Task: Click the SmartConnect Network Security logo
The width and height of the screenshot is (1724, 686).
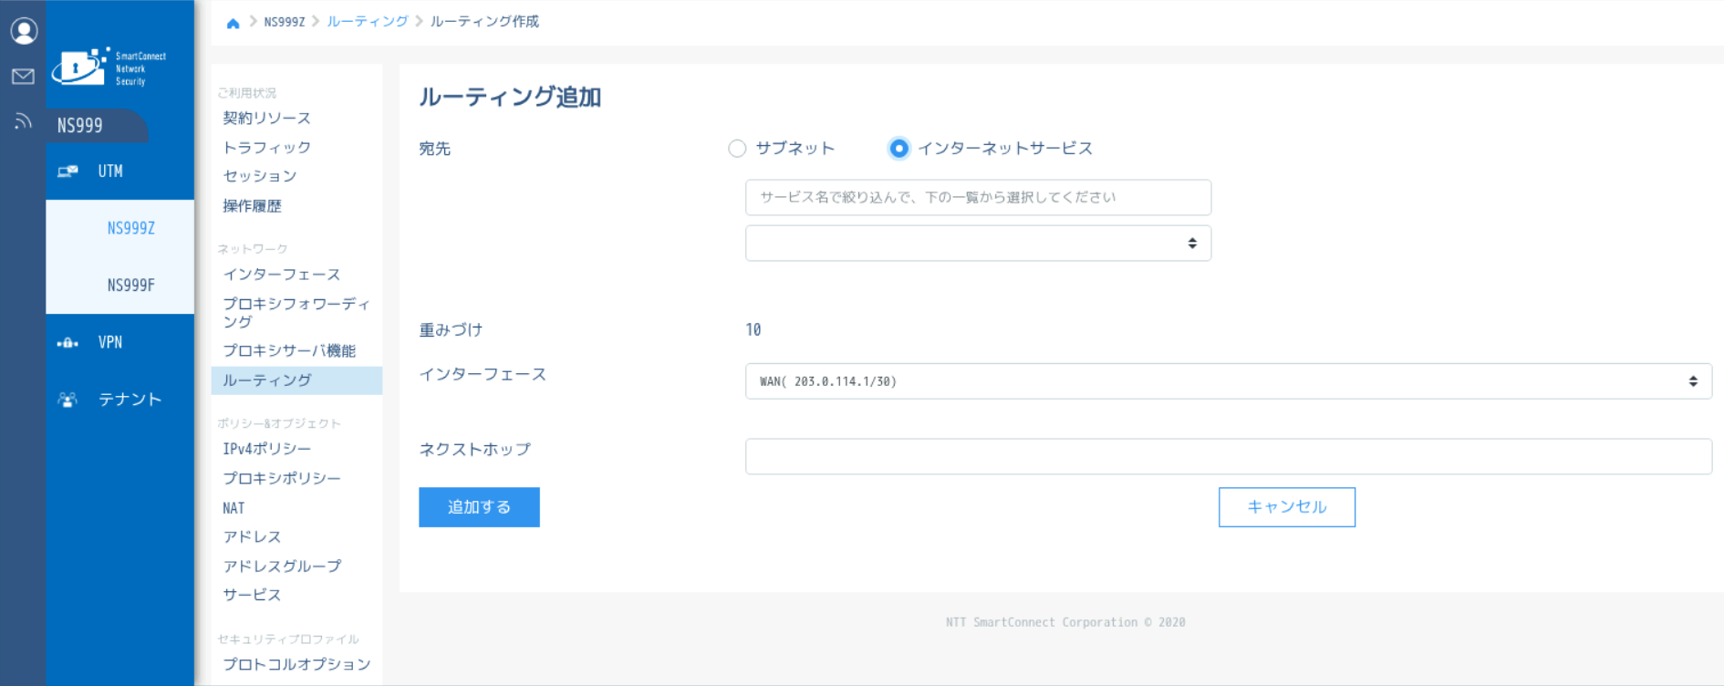Action: 109,68
